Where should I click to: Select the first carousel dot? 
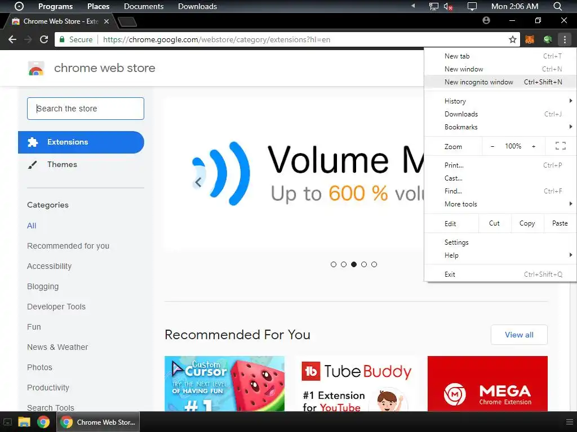click(x=334, y=264)
